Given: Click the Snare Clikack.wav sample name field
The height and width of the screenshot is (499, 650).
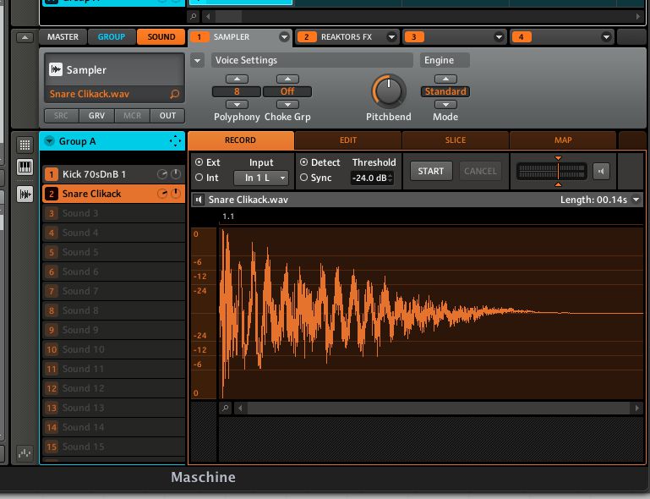Looking at the screenshot, I should [x=114, y=94].
